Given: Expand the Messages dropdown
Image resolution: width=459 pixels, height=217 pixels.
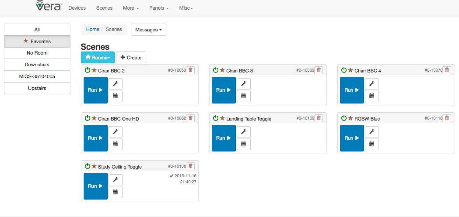Looking at the screenshot, I should pyautogui.click(x=148, y=30).
